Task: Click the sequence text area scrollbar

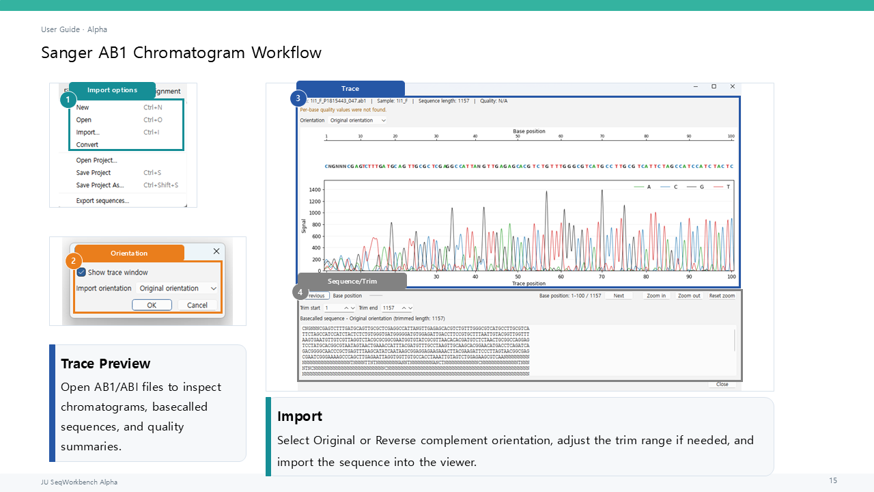Action: pos(735,340)
